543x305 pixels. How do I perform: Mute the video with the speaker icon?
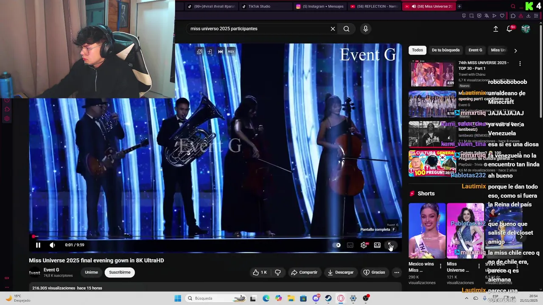pos(52,245)
